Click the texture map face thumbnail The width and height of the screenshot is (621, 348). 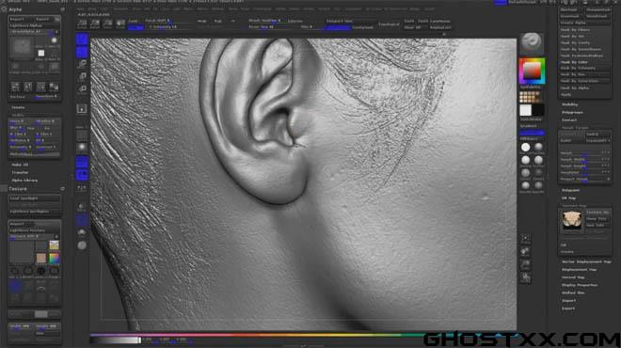(571, 220)
